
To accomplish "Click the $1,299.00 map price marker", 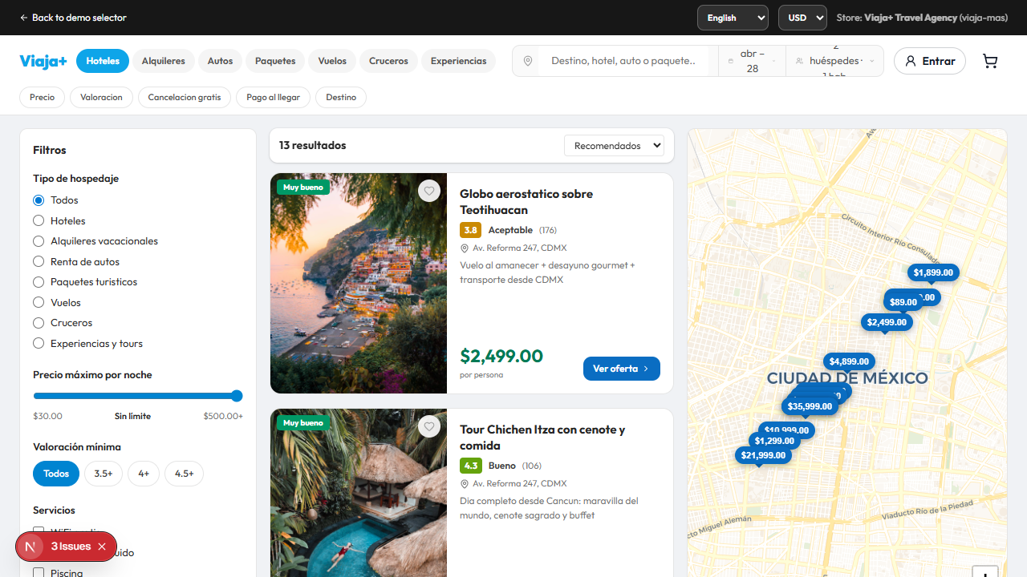I will click(774, 441).
